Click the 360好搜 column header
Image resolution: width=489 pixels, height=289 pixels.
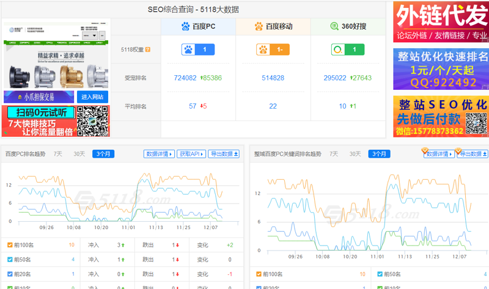point(348,26)
